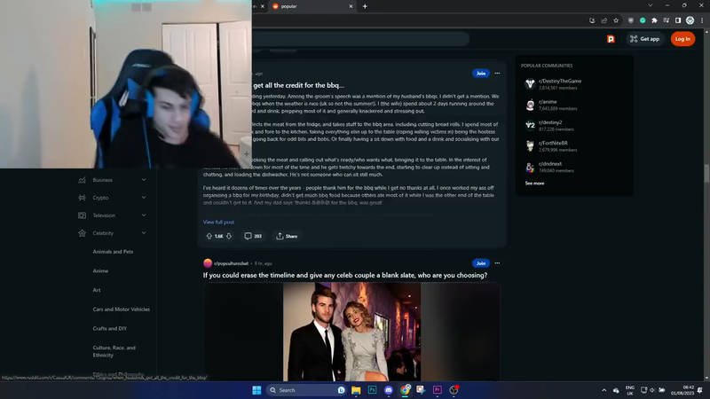Close the popular browser tab

[x=351, y=6]
